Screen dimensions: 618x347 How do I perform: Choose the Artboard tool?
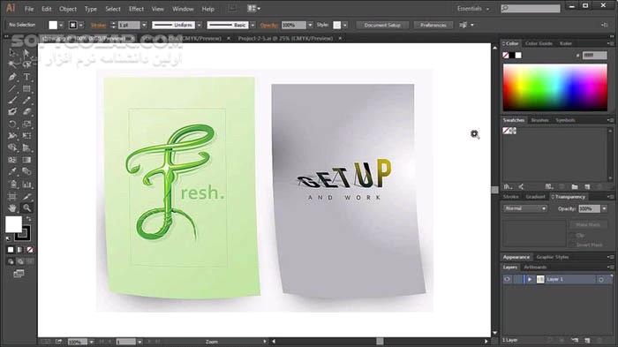tap(12, 196)
